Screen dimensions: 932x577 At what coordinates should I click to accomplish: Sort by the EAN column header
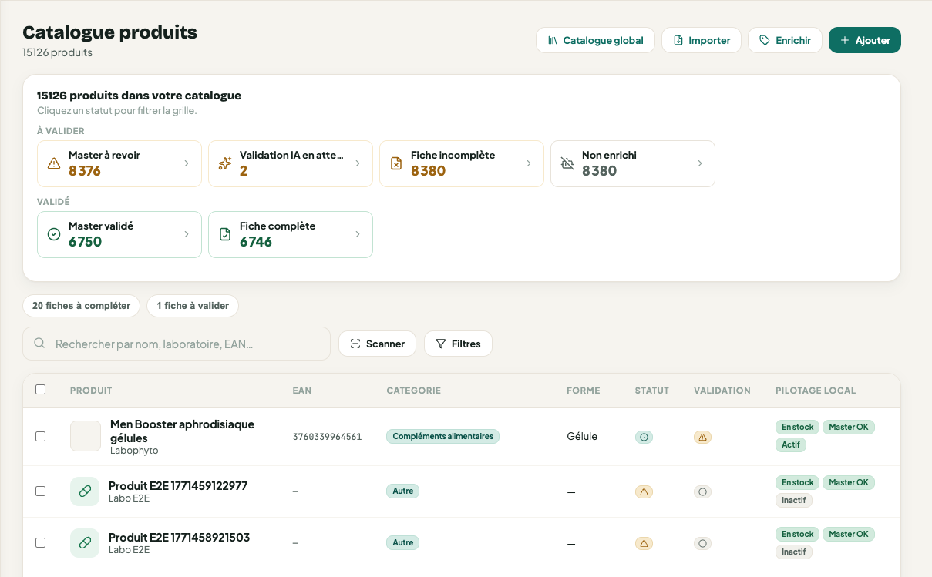302,391
